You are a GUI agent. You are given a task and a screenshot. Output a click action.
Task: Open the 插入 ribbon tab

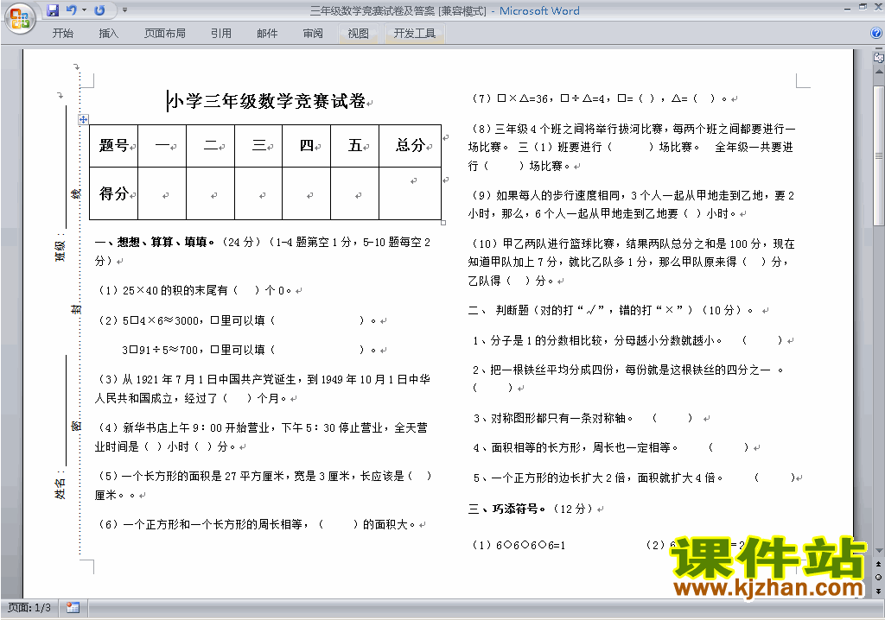point(108,34)
